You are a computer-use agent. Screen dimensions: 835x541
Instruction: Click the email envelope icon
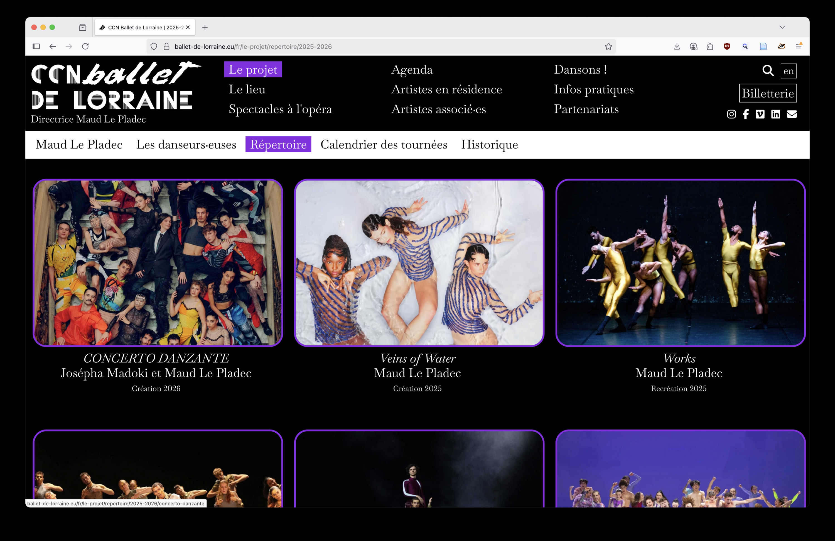coord(792,114)
